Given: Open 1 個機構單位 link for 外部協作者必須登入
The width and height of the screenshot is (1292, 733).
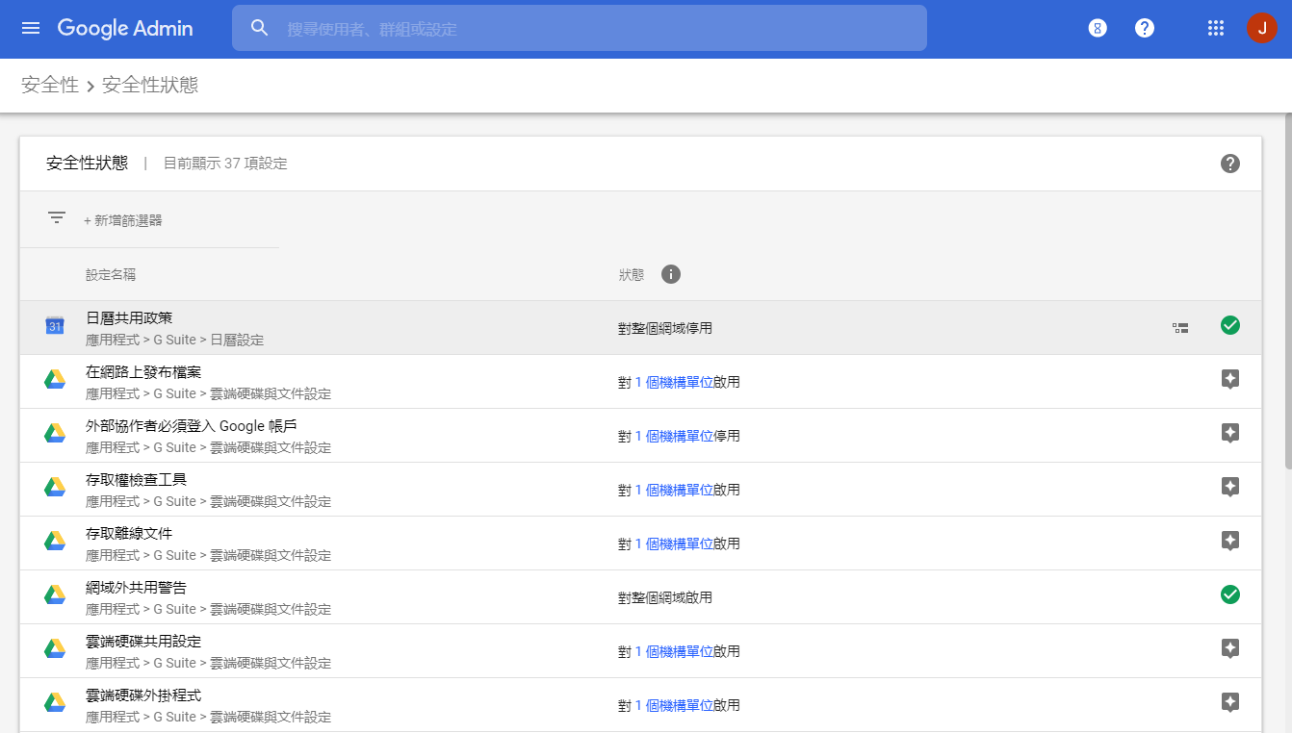Looking at the screenshot, I should [674, 436].
